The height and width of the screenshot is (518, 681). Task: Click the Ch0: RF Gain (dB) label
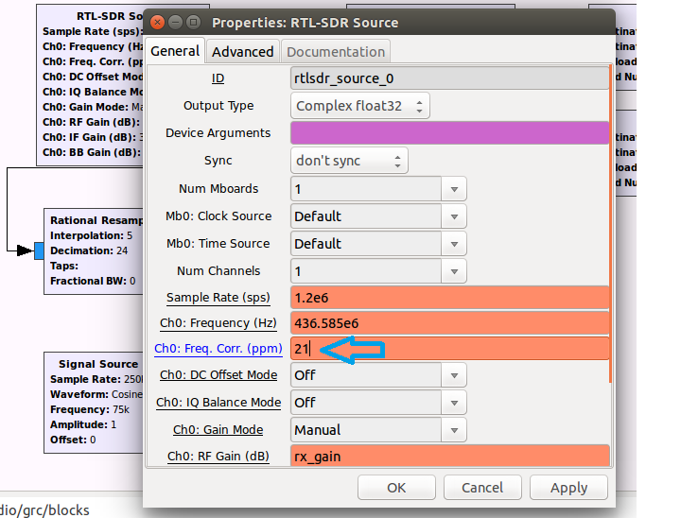pyautogui.click(x=218, y=456)
